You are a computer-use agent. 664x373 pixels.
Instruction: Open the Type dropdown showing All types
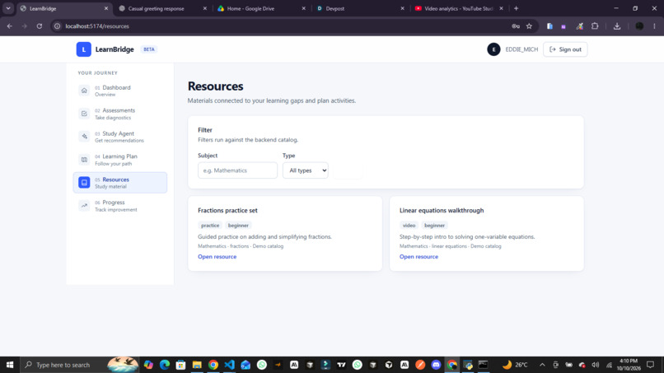click(x=306, y=170)
